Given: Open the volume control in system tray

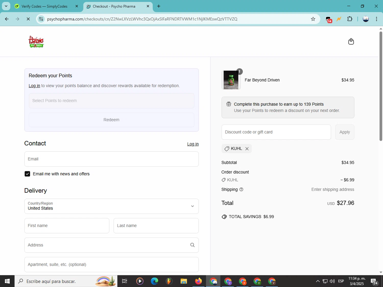Looking at the screenshot, I should click(332, 281).
